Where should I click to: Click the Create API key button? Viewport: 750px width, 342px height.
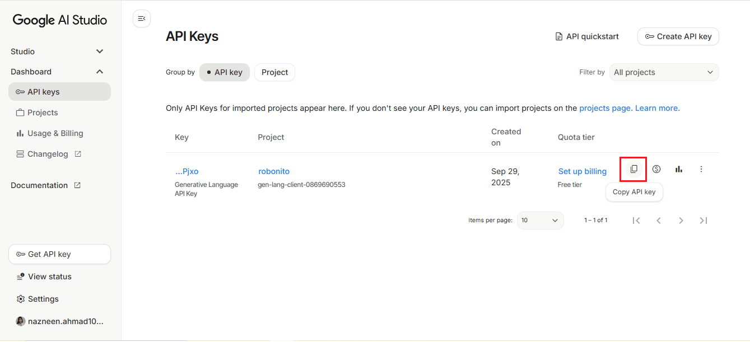678,36
